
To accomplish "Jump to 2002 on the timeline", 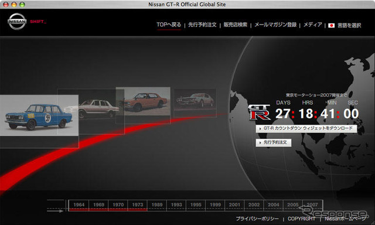I will [x=254, y=205].
